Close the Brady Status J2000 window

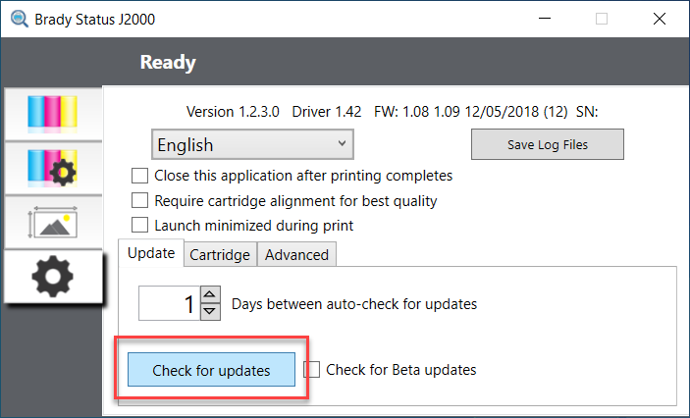[658, 19]
